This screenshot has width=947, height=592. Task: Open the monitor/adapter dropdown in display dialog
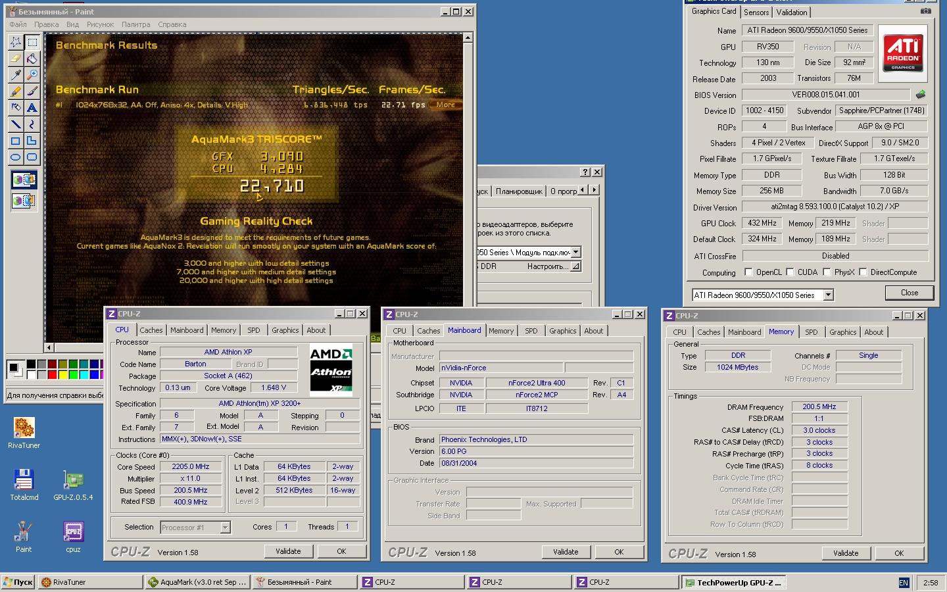(575, 252)
